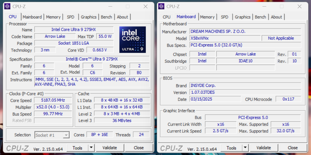Click the Max TDP value 55.0 W

click(105, 36)
